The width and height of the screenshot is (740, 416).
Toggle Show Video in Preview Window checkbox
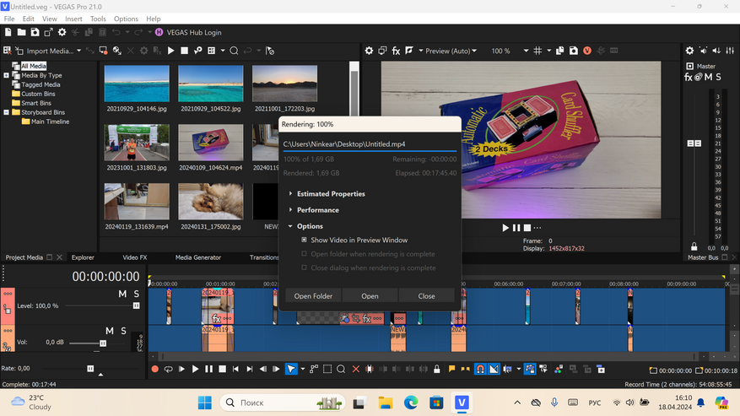click(305, 240)
